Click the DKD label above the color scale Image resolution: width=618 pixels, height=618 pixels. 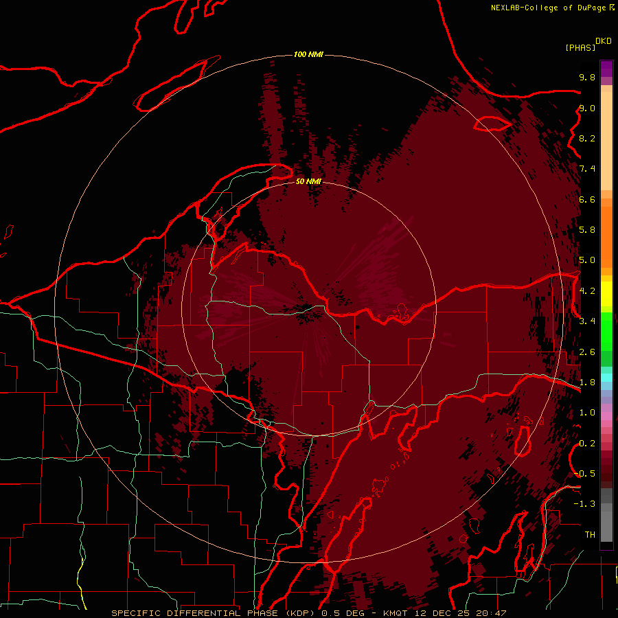[603, 41]
